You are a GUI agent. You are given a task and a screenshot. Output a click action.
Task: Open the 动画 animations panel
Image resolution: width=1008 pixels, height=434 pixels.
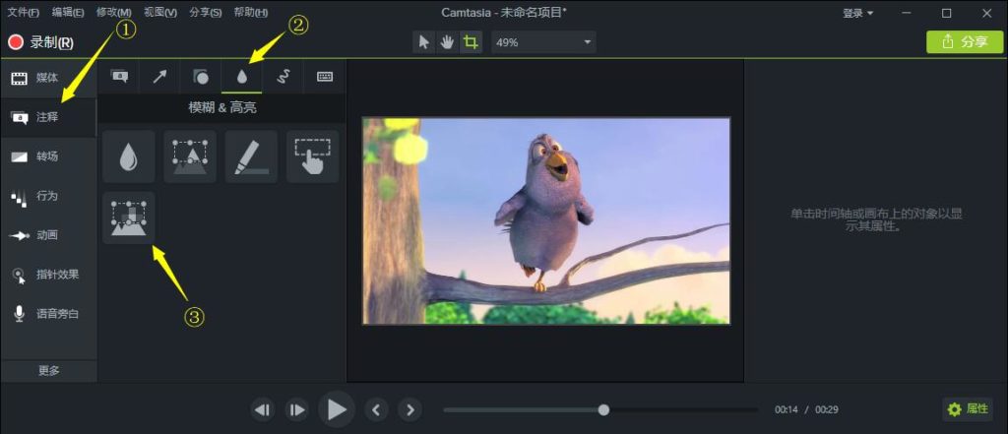(48, 235)
